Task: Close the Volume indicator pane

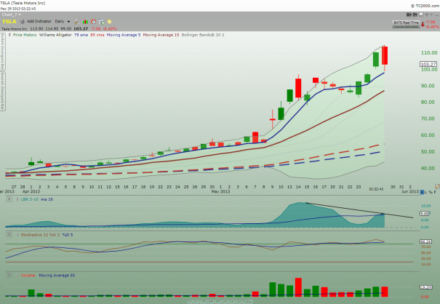Action: (9, 276)
